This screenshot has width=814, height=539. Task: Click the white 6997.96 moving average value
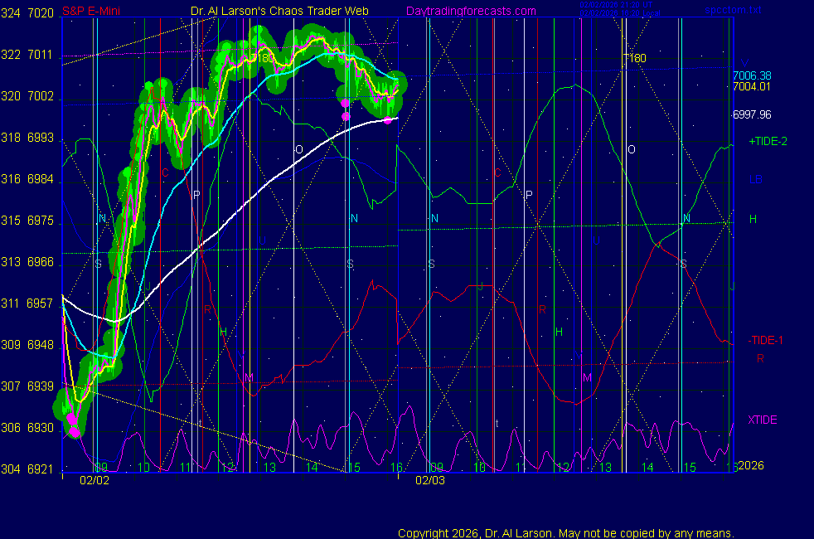tap(751, 115)
